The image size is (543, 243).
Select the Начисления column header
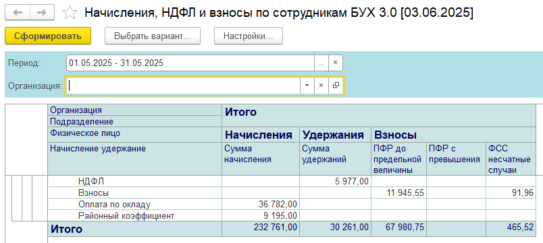pos(261,134)
